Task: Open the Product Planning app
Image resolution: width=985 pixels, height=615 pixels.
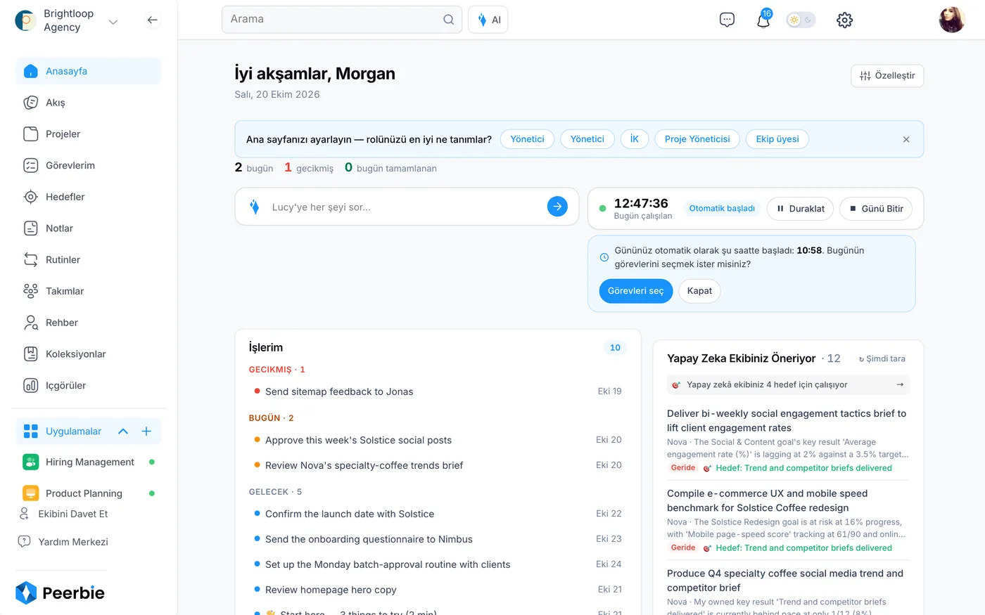Action: click(x=89, y=493)
